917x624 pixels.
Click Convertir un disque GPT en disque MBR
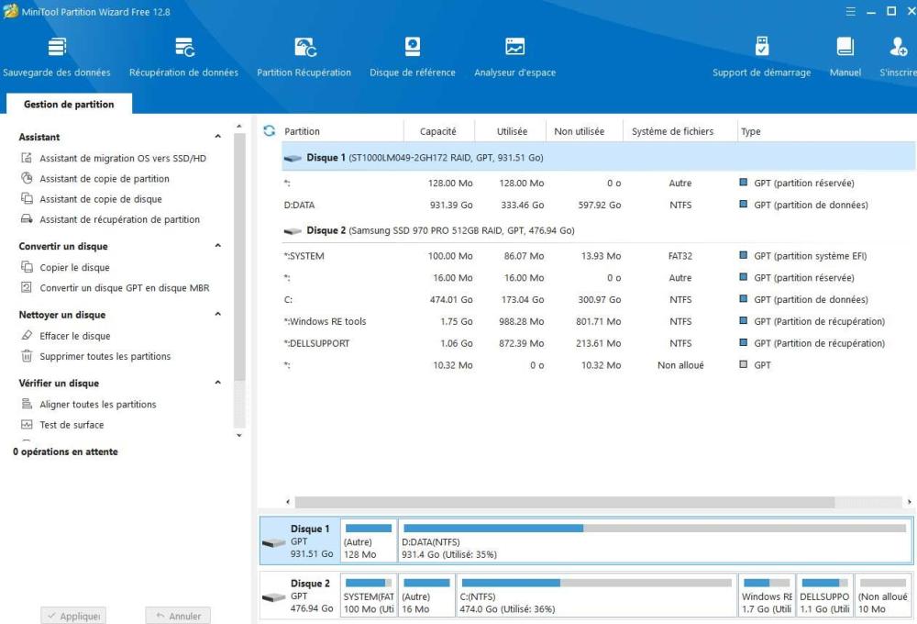[124, 288]
